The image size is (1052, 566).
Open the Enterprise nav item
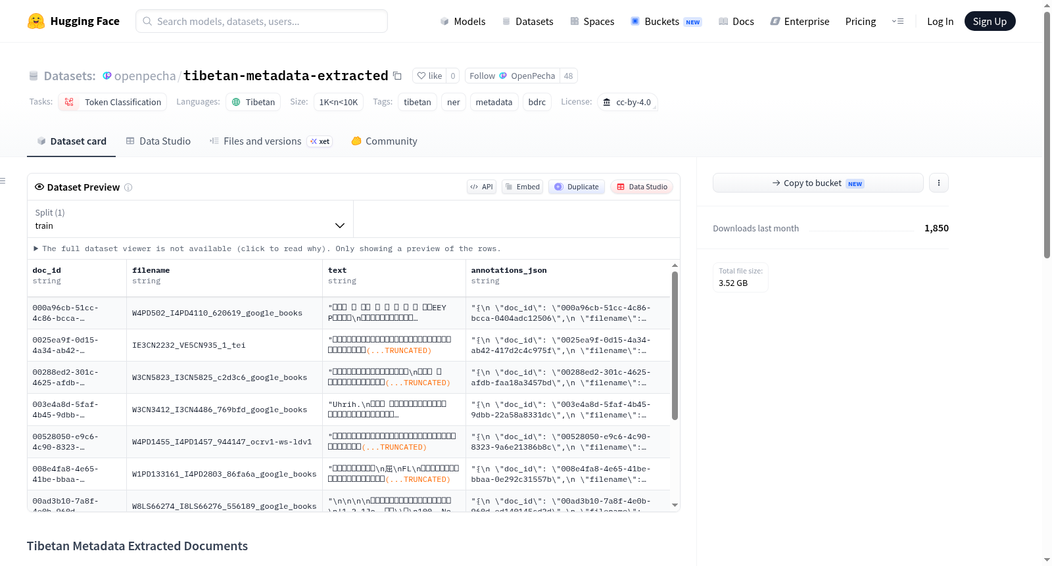click(800, 21)
